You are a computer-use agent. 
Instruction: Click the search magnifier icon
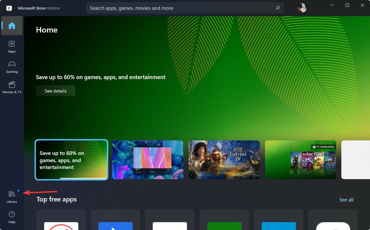277,8
